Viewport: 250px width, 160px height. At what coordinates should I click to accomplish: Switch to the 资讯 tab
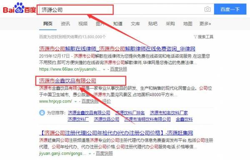65,24
